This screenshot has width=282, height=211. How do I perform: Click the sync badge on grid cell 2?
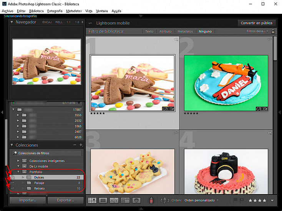(269, 39)
